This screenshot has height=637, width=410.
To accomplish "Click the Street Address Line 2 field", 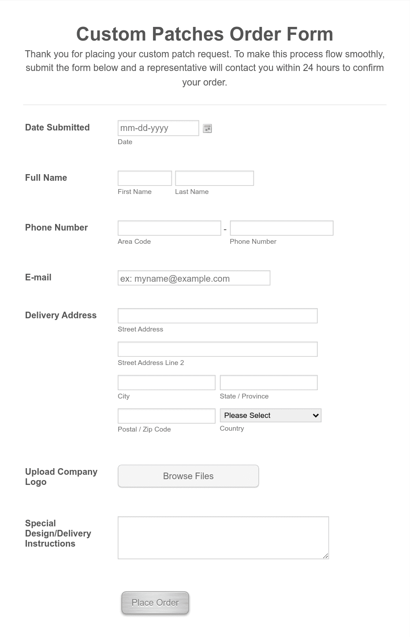I will click(x=217, y=349).
